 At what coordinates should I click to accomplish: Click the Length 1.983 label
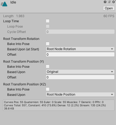point(14,16)
